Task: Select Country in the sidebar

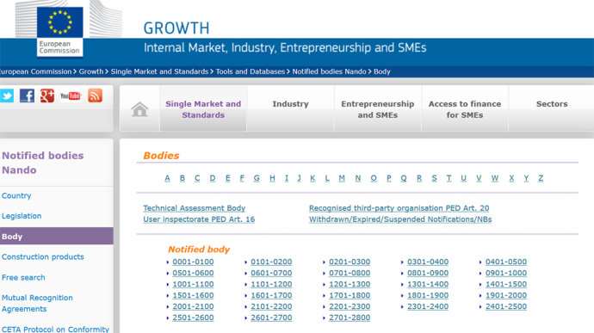Action: (16, 195)
